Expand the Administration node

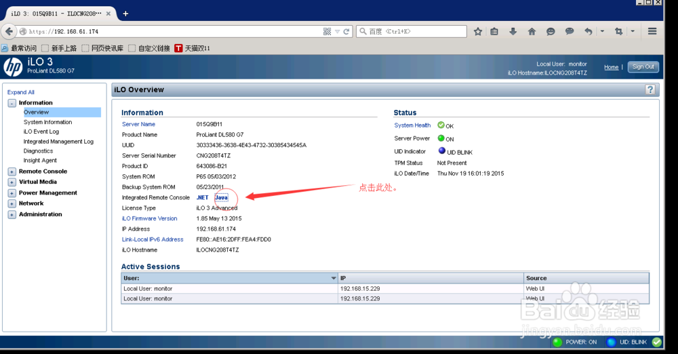tap(12, 215)
